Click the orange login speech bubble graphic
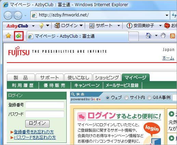The image size is (177, 145). 152,129
